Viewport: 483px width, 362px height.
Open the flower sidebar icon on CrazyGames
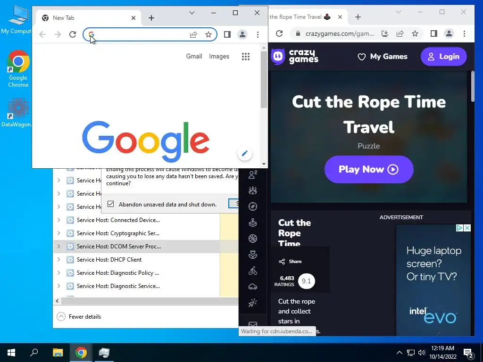click(253, 255)
